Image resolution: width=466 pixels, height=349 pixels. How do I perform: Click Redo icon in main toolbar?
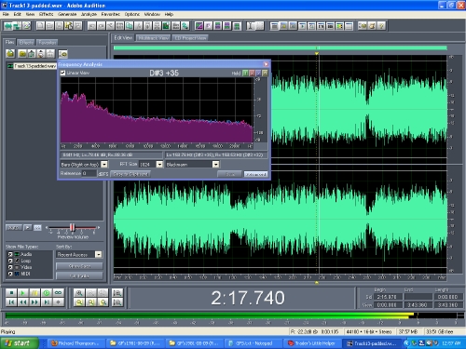pyautogui.click(x=101, y=26)
